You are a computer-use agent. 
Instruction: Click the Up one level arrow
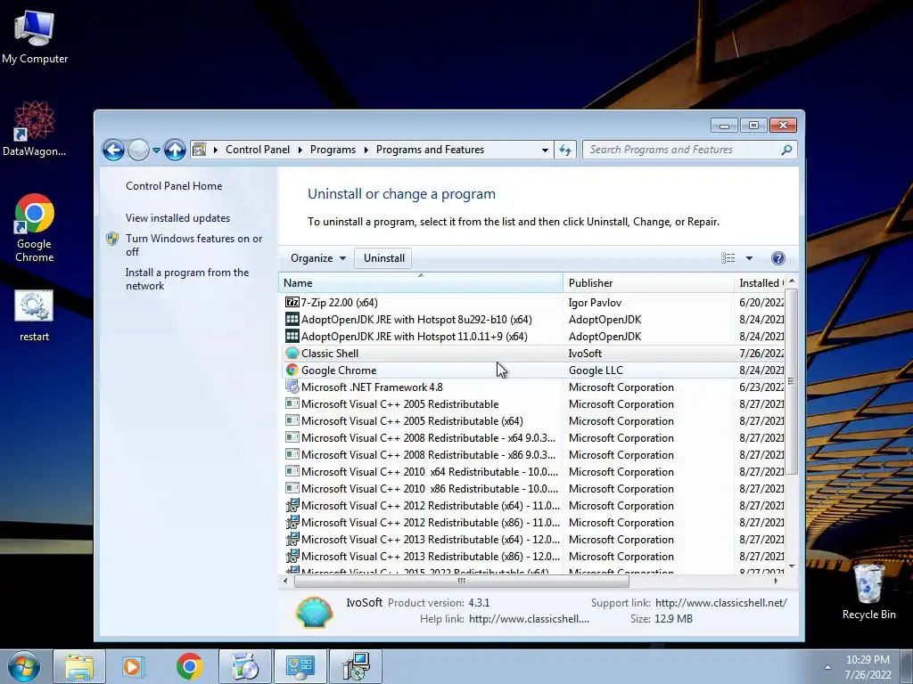(175, 150)
